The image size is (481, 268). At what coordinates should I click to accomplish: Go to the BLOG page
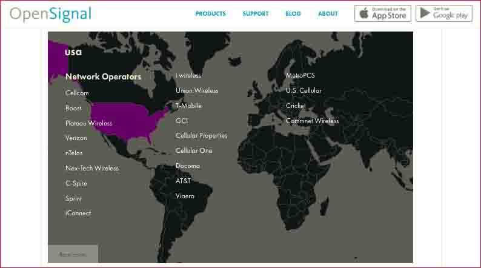293,14
